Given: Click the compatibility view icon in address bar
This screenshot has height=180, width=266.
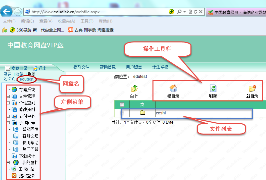Looking at the screenshot, I should 190,12.
